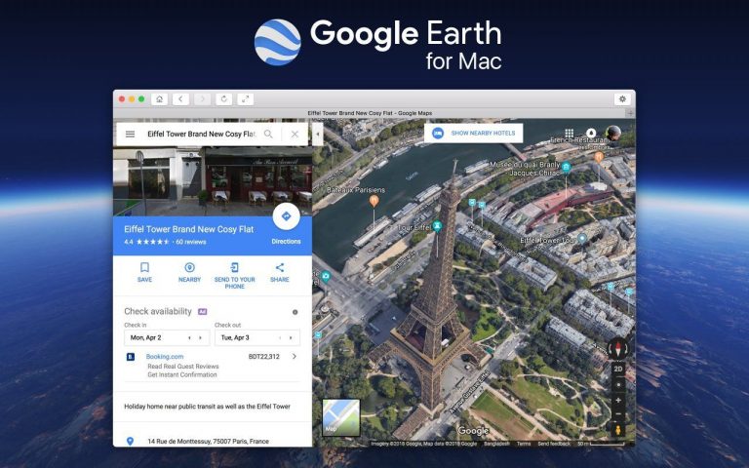Click the Street View pegman icon
This screenshot has height=468, width=749.
pyautogui.click(x=618, y=430)
